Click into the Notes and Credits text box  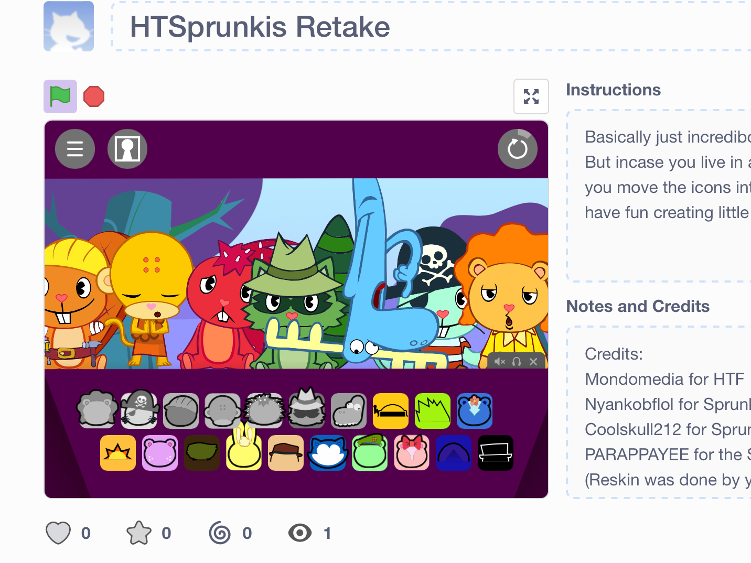click(x=659, y=412)
